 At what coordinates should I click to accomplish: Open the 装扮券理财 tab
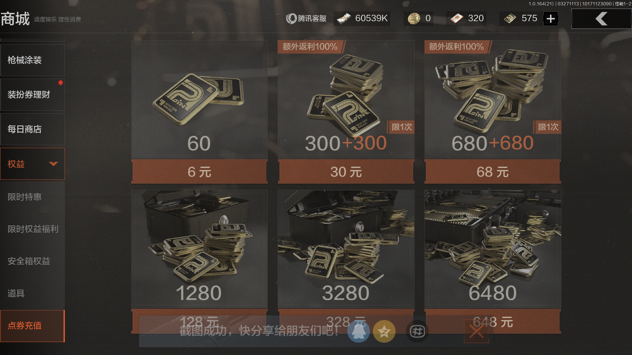click(32, 95)
